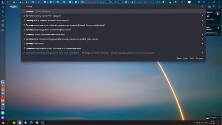Choose suggestion 'почему женщины убивают сериал'
The image size is (222, 125).
[113, 30]
